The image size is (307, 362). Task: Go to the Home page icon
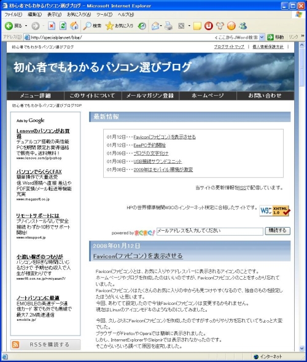pos(74,26)
